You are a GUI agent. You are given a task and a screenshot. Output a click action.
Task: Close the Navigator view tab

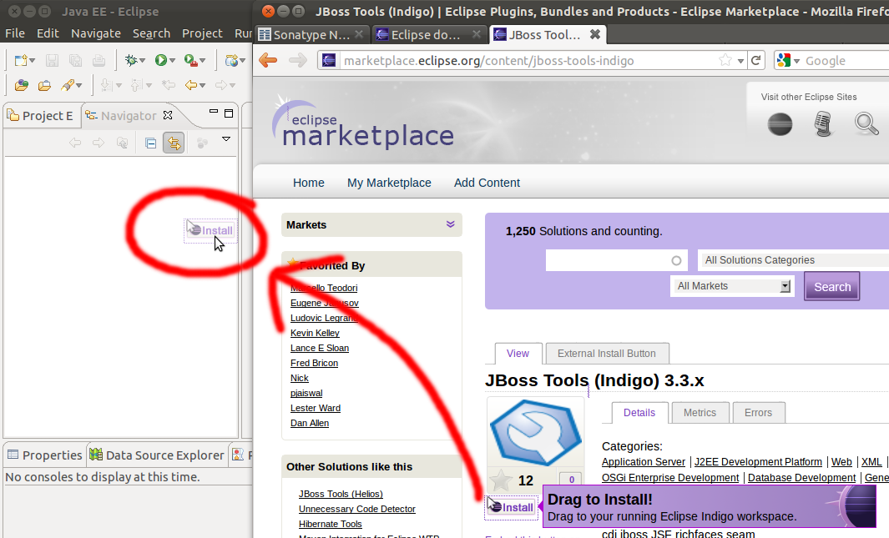[168, 115]
